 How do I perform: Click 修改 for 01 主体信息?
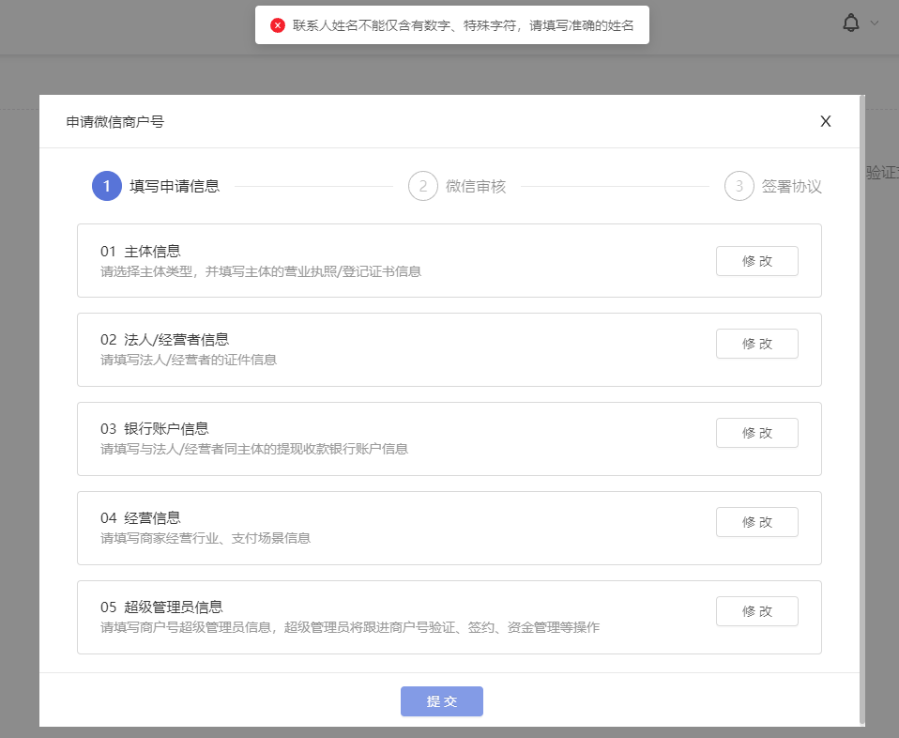(756, 261)
